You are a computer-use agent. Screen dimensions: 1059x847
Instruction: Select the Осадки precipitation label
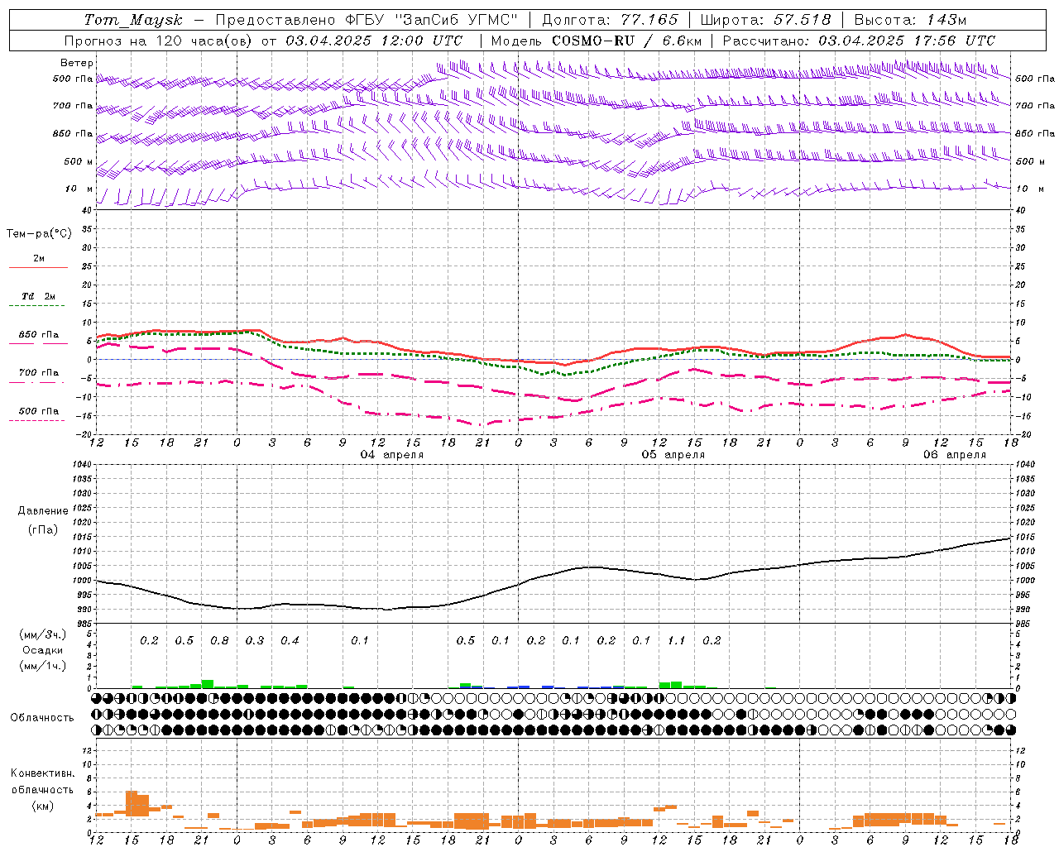43,650
